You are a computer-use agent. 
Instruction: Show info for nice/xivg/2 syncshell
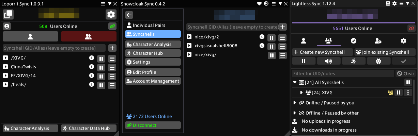point(262,37)
